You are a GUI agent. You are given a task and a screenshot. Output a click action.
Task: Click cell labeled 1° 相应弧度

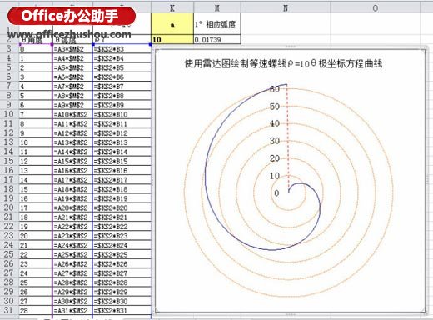[217, 24]
